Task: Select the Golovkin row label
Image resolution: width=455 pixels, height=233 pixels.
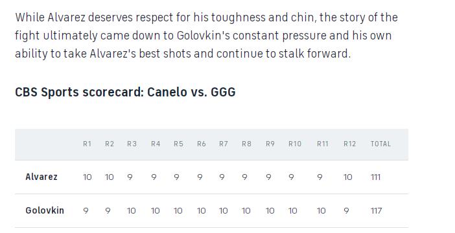Action: coord(45,210)
